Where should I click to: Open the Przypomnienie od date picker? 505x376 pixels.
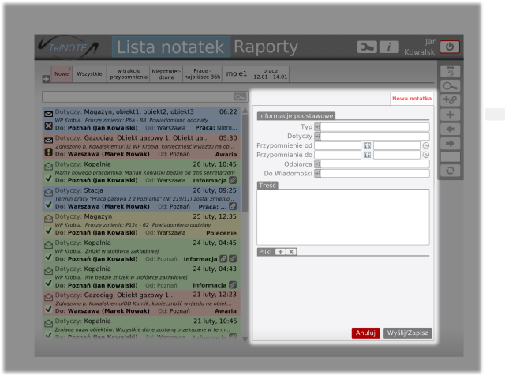point(367,146)
